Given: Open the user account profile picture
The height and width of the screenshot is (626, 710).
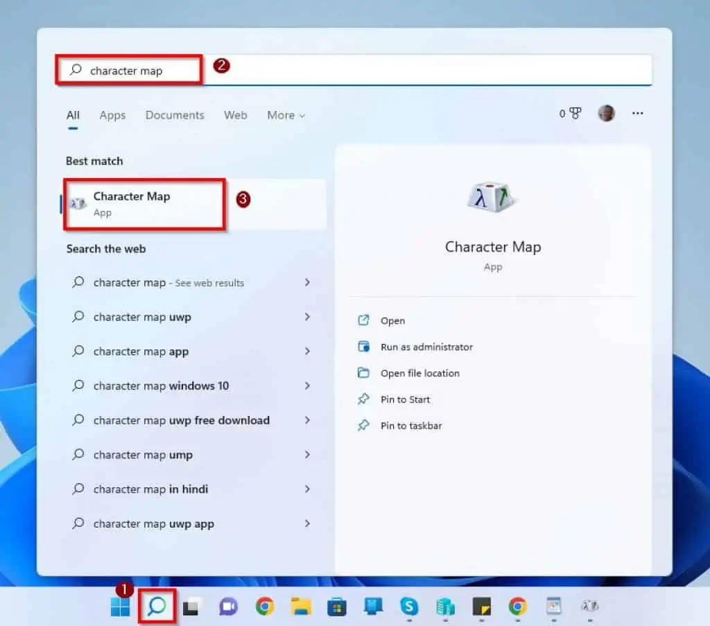Looking at the screenshot, I should pos(606,113).
